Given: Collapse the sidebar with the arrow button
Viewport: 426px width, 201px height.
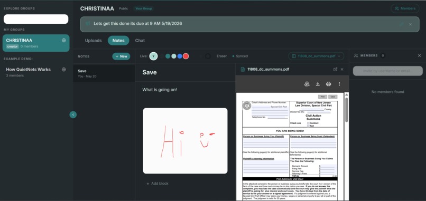Looking at the screenshot, I should point(73,114).
